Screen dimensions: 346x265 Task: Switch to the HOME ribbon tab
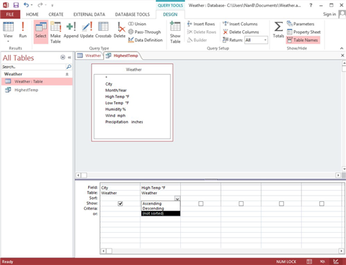[x=32, y=14]
